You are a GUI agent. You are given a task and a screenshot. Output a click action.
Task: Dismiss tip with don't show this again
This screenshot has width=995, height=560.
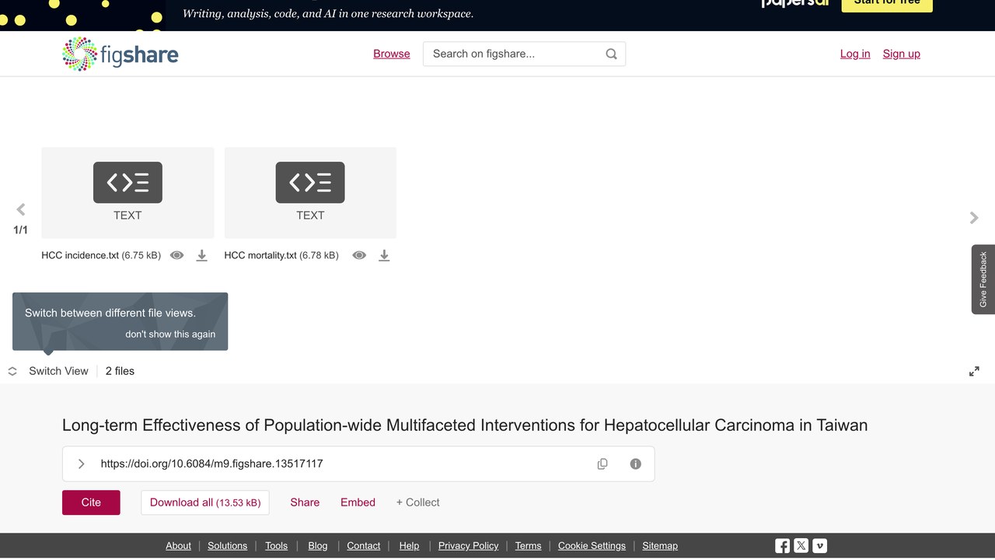click(170, 334)
